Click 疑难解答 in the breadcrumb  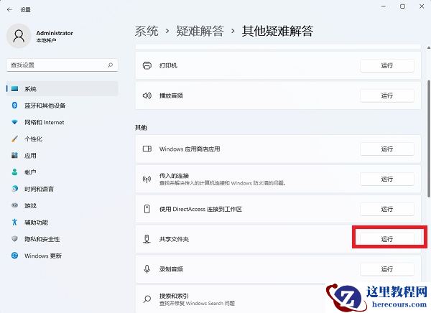pyautogui.click(x=200, y=31)
